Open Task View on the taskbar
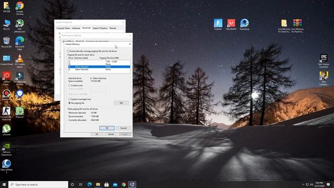 click(x=81, y=184)
